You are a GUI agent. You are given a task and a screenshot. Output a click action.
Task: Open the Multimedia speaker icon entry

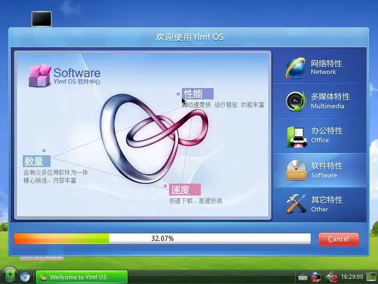296,101
